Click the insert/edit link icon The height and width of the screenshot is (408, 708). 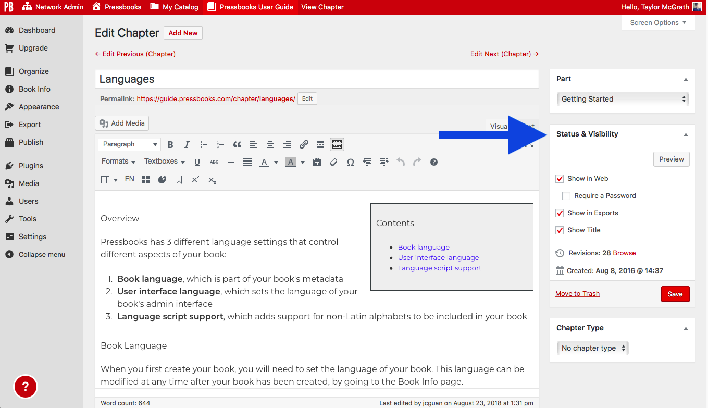(x=304, y=144)
